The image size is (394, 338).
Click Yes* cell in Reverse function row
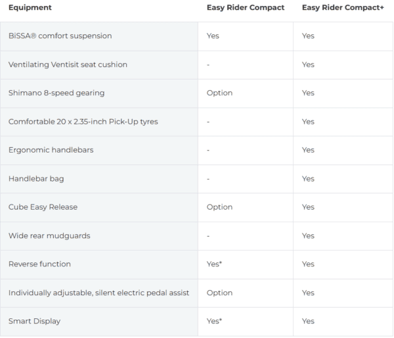(x=214, y=264)
